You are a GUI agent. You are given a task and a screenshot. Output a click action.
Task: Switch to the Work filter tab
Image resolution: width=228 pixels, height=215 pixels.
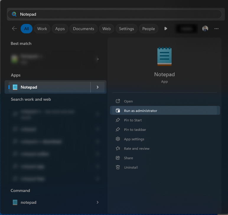(x=42, y=29)
